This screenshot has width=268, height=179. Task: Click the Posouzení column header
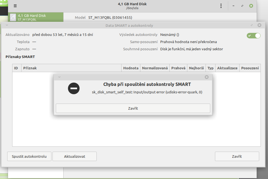[x=250, y=68]
